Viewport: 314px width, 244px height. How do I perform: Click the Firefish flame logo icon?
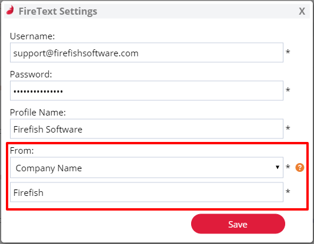10,10
